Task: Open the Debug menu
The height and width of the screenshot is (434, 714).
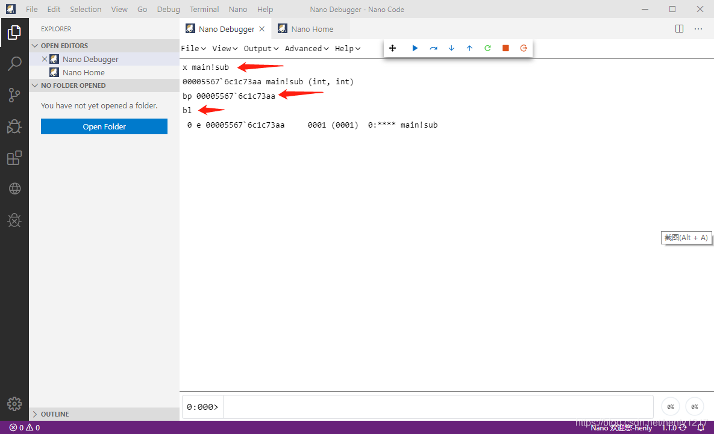Action: (x=169, y=9)
